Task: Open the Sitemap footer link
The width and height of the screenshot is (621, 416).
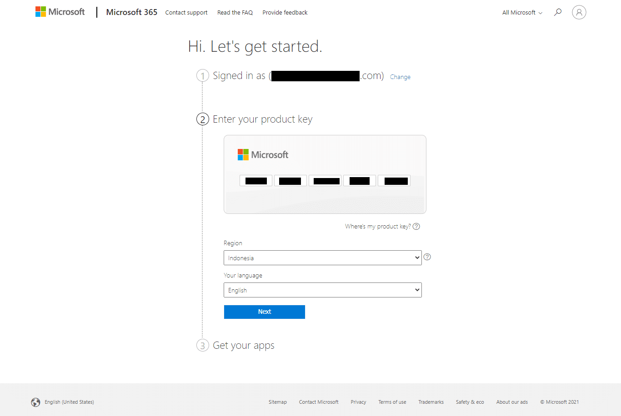Action: [278, 402]
